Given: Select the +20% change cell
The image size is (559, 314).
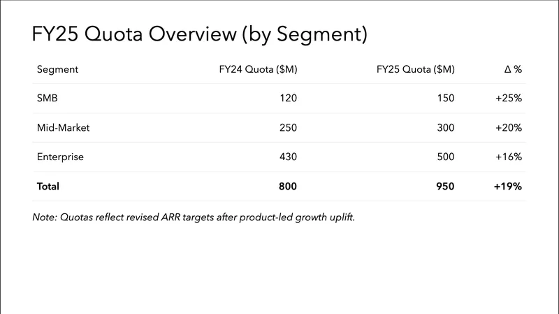Looking at the screenshot, I should click(509, 128).
